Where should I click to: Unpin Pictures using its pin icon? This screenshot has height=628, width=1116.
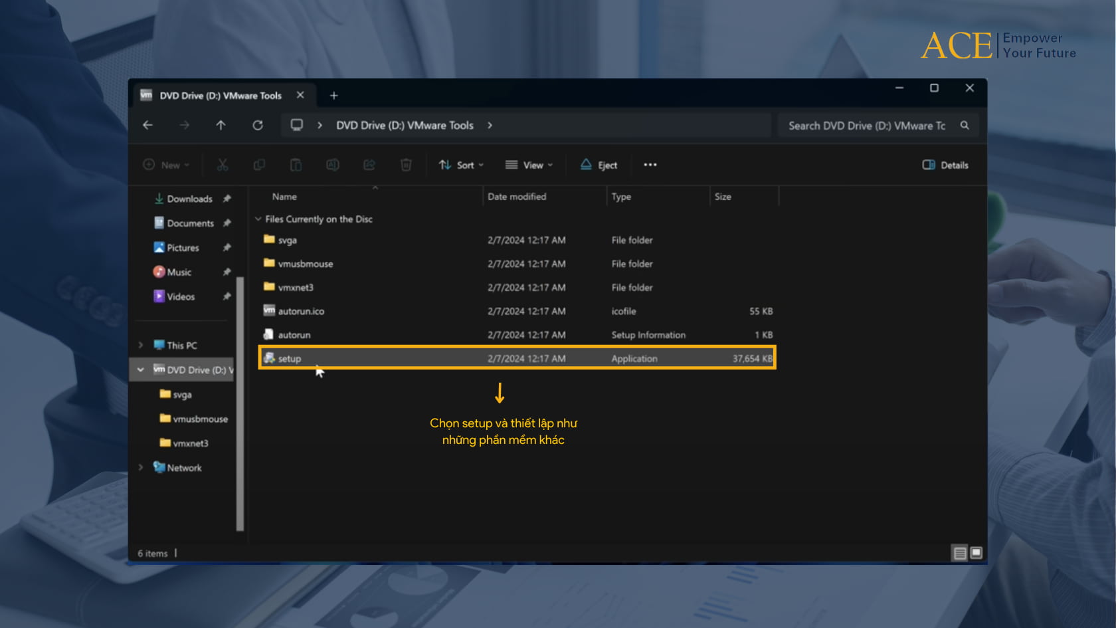[227, 247]
